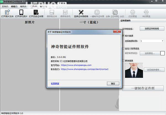
Task: Minimize the main application window
Action: 152,1
